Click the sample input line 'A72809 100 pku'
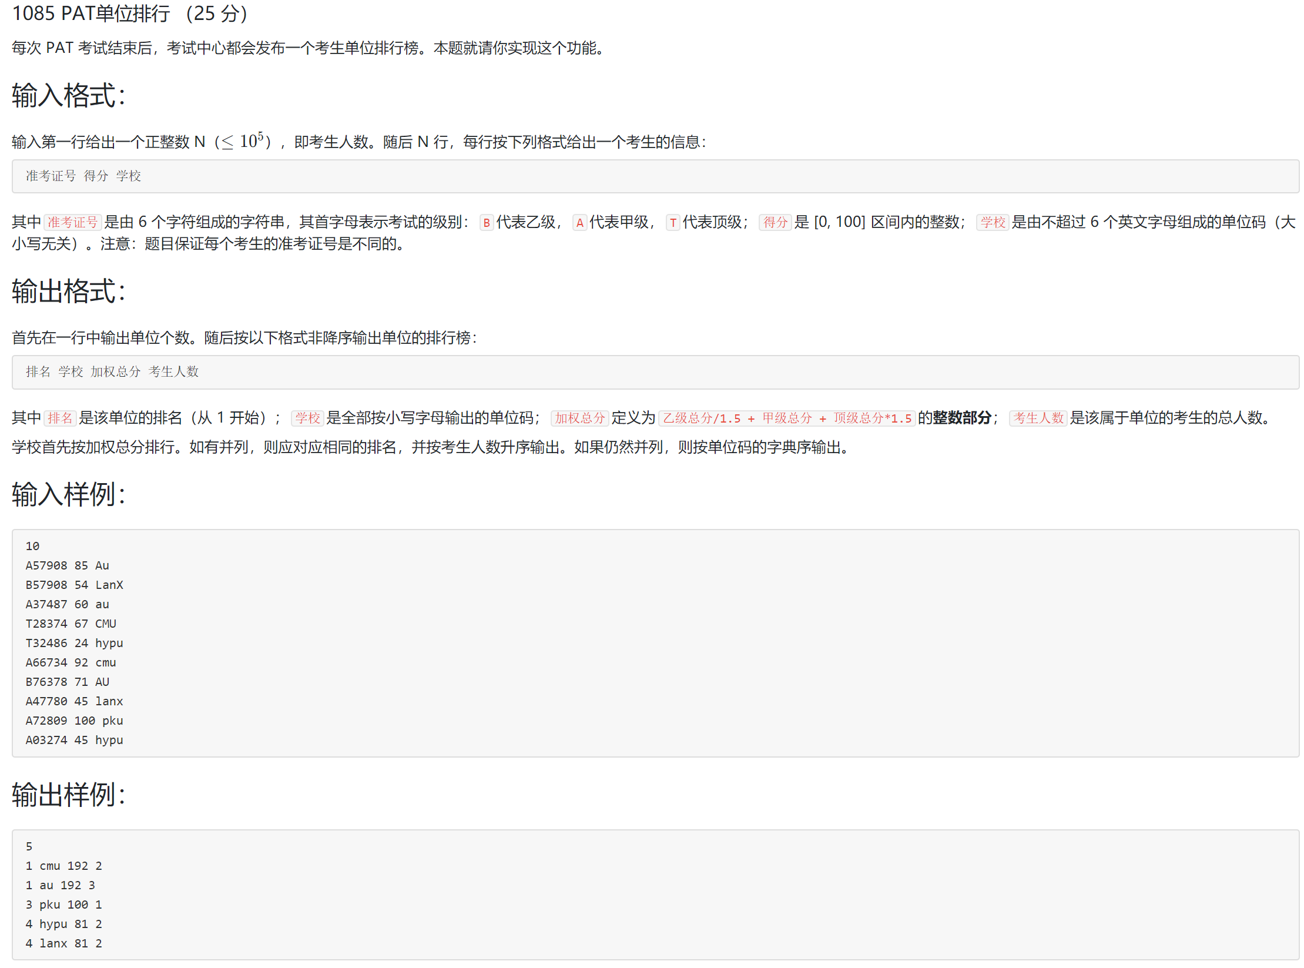Image resolution: width=1304 pixels, height=968 pixels. click(74, 721)
